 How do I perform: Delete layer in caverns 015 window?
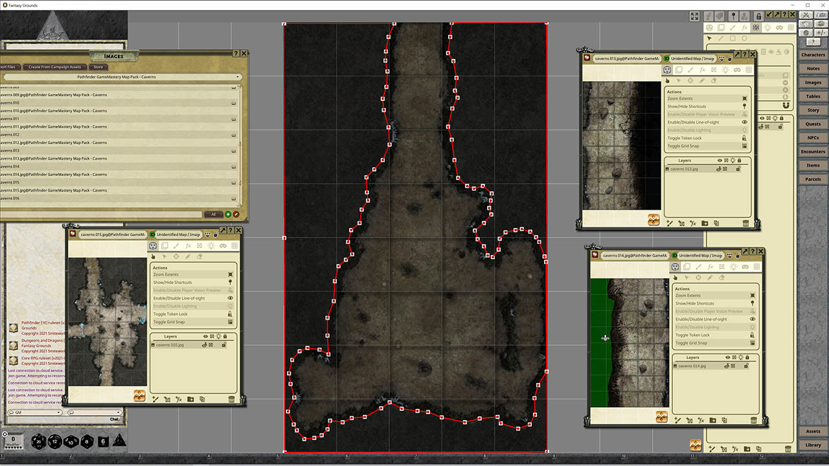231,400
